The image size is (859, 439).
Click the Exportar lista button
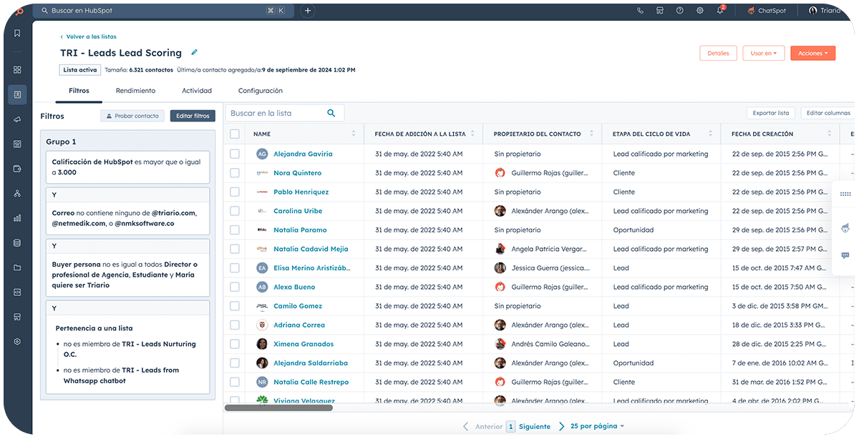coord(770,113)
